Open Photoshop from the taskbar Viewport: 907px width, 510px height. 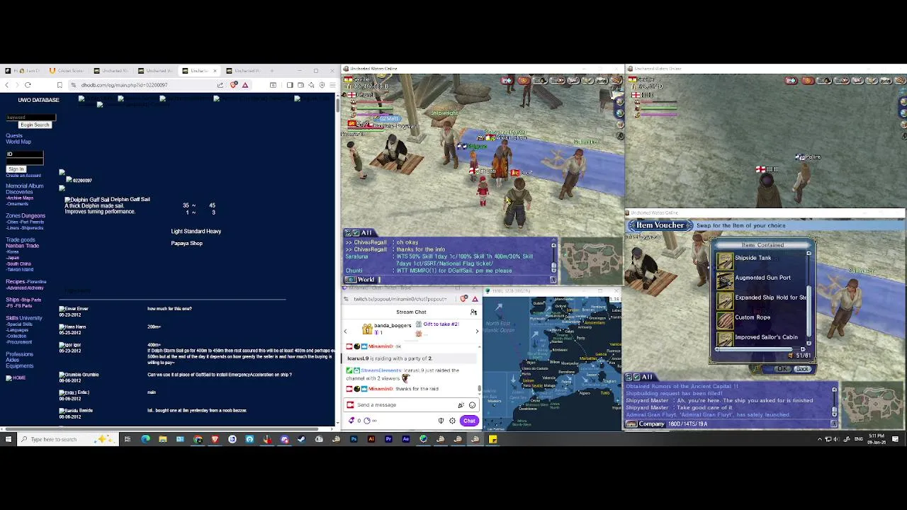354,439
